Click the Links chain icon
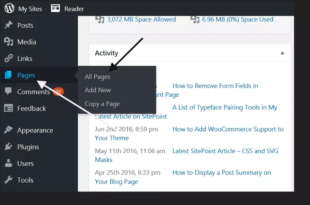310x205 pixels. tap(9, 58)
